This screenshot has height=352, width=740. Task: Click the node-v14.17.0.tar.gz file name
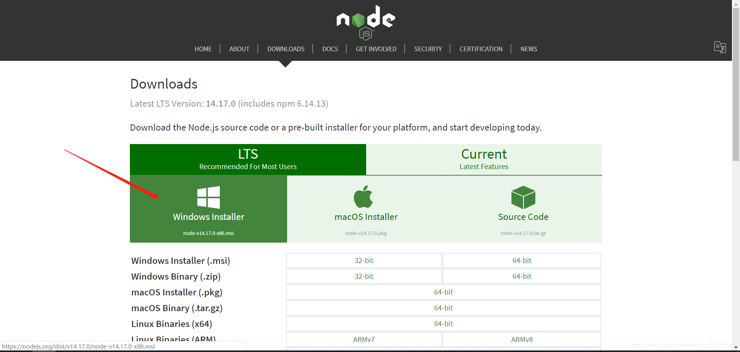tap(523, 233)
